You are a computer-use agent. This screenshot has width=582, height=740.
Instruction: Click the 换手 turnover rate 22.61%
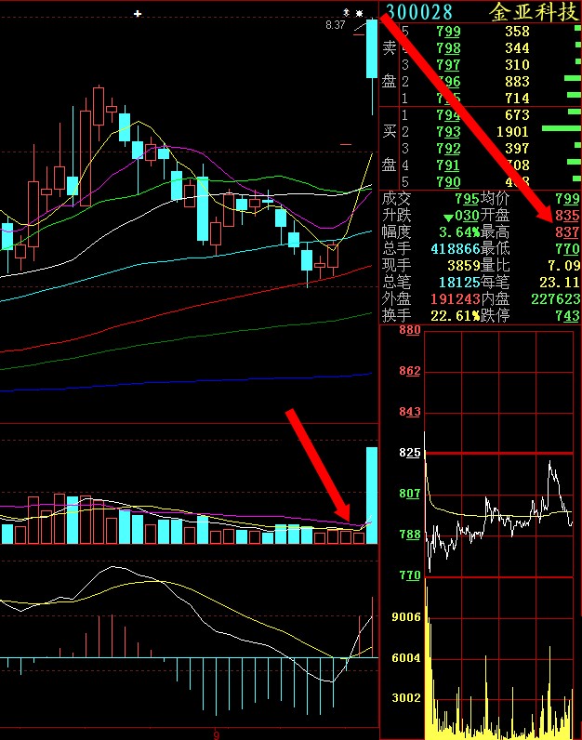tap(455, 316)
